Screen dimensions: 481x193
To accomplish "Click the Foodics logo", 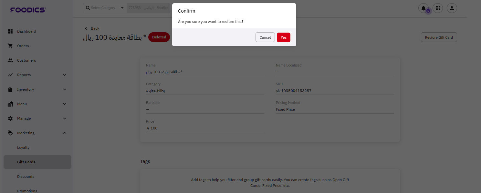I will click(x=28, y=10).
